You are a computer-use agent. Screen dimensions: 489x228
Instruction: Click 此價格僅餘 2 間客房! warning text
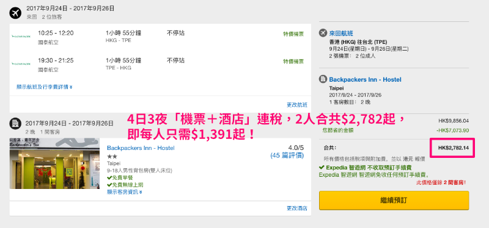click(x=441, y=183)
